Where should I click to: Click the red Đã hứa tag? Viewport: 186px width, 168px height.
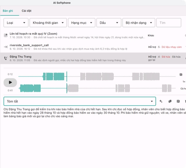166,57
